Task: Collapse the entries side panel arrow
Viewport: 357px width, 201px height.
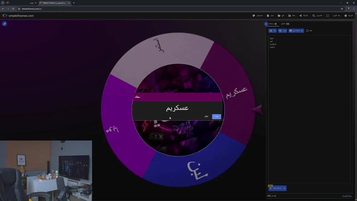Action: [266, 24]
